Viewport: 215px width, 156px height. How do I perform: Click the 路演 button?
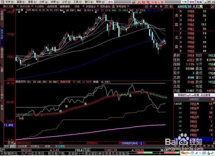(199, 2)
